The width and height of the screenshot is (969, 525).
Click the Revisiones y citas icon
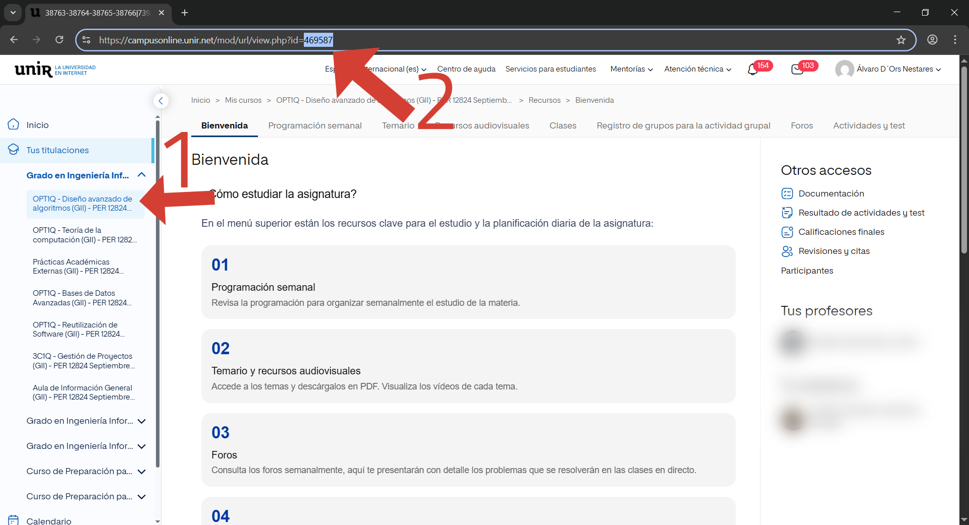[x=787, y=251]
